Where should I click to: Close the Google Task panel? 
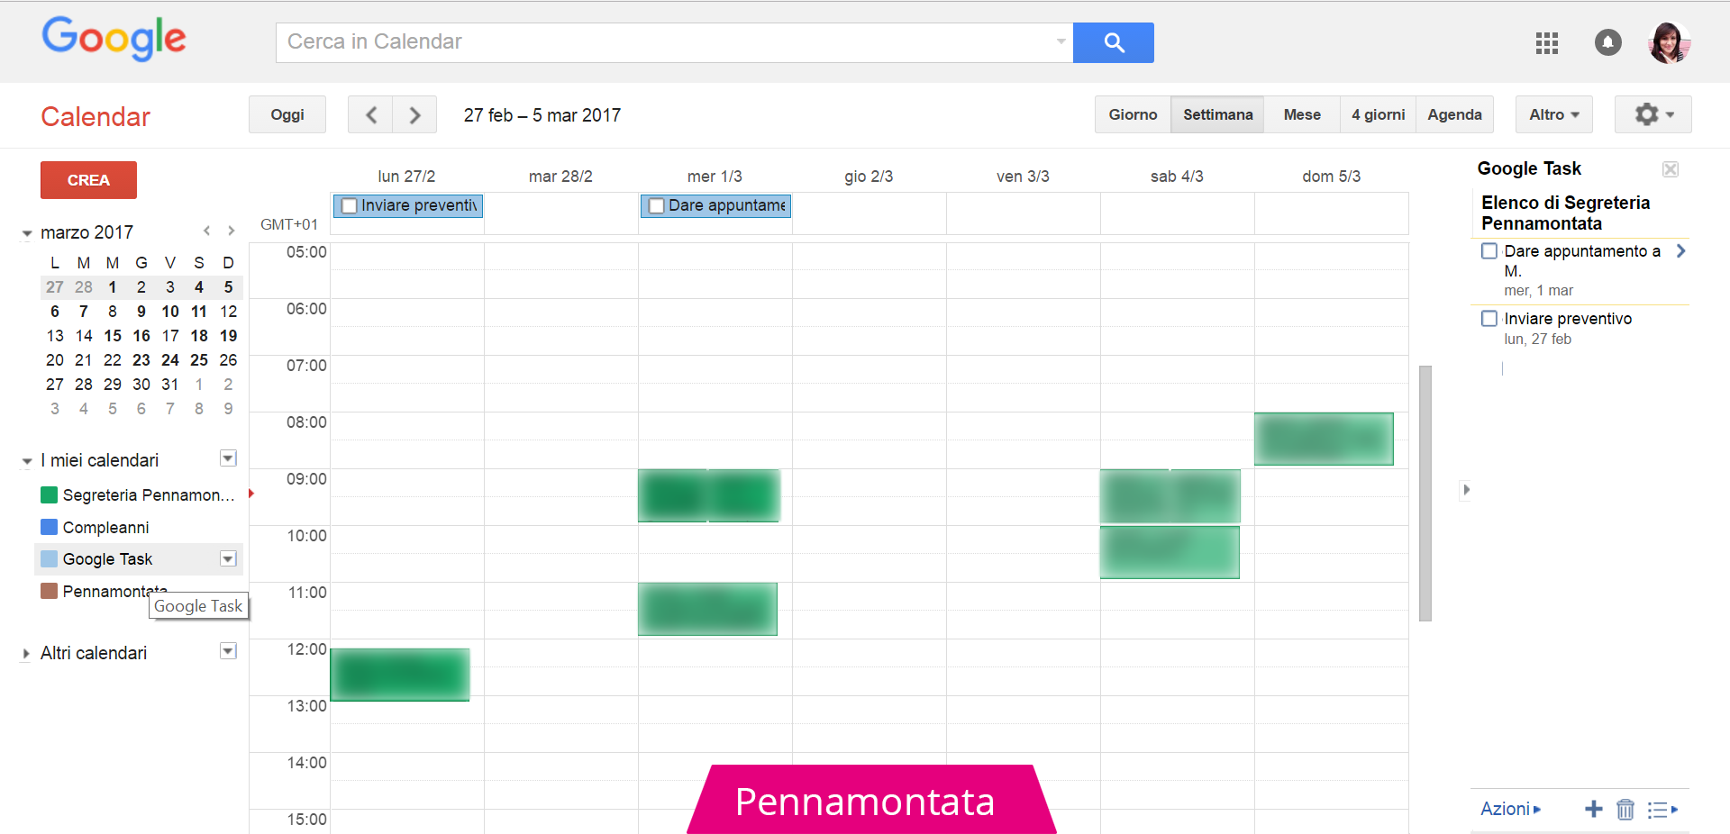tap(1670, 169)
